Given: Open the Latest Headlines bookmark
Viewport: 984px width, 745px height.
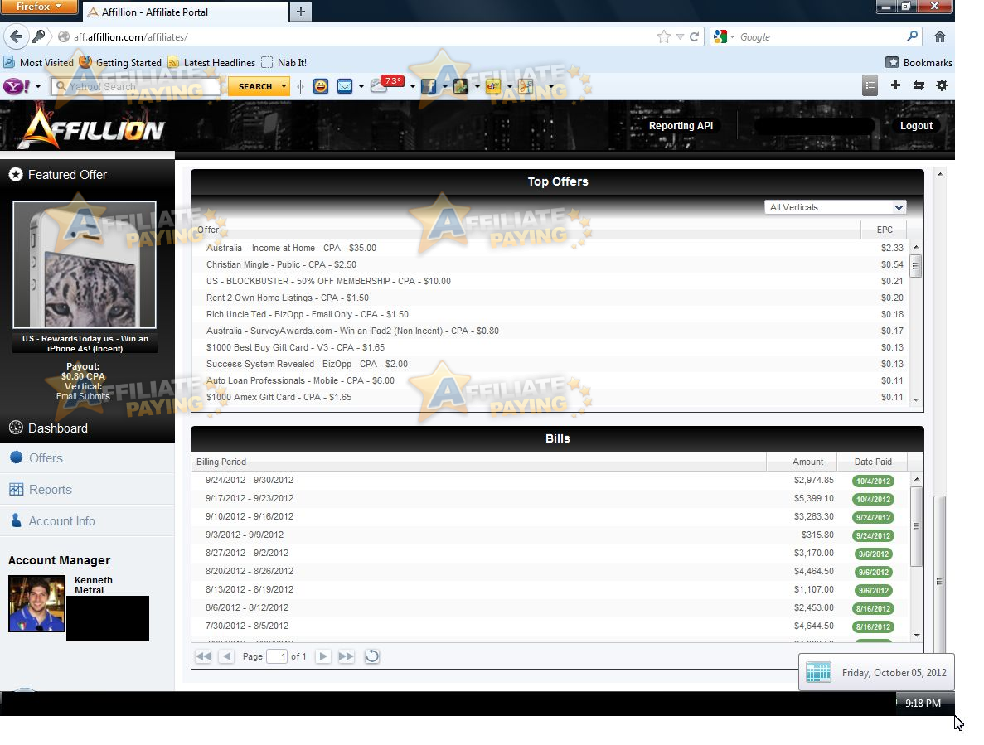Looking at the screenshot, I should coord(211,62).
